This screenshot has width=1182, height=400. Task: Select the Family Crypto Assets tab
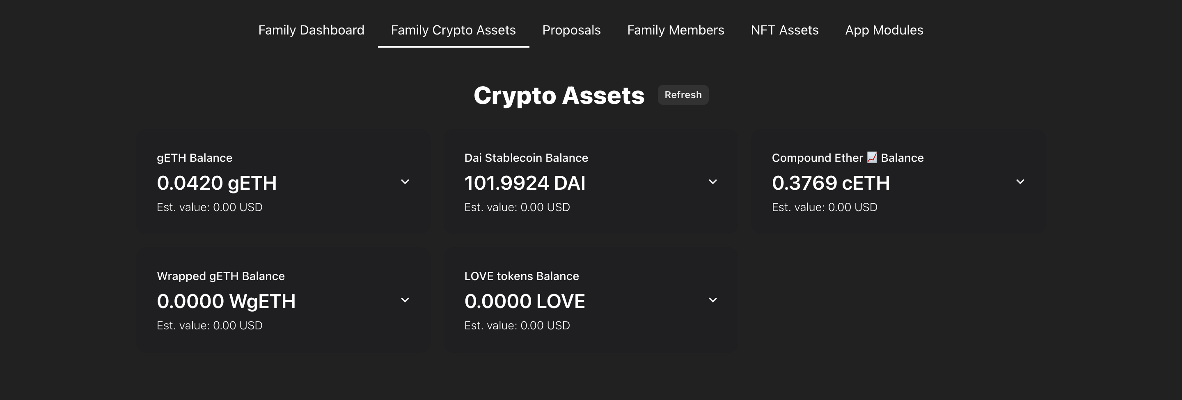(454, 30)
